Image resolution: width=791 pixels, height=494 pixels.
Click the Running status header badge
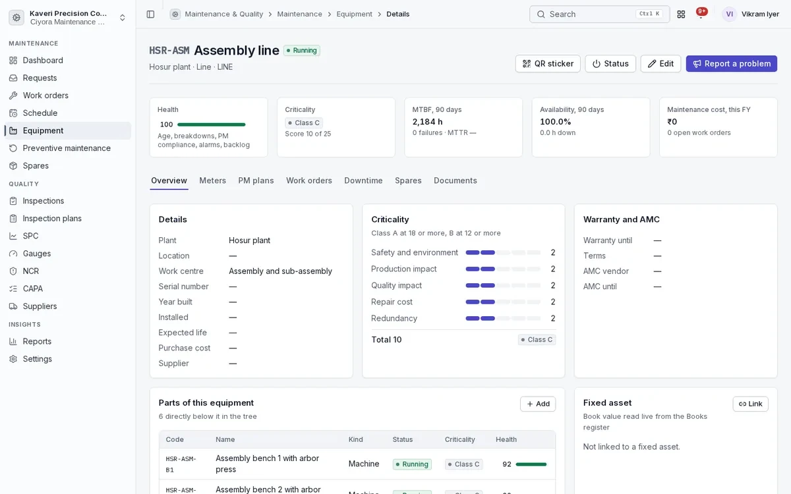[302, 51]
